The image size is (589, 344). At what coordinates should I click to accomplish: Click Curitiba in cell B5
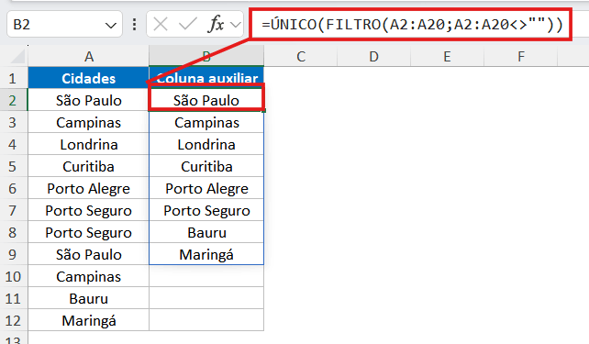[206, 166]
